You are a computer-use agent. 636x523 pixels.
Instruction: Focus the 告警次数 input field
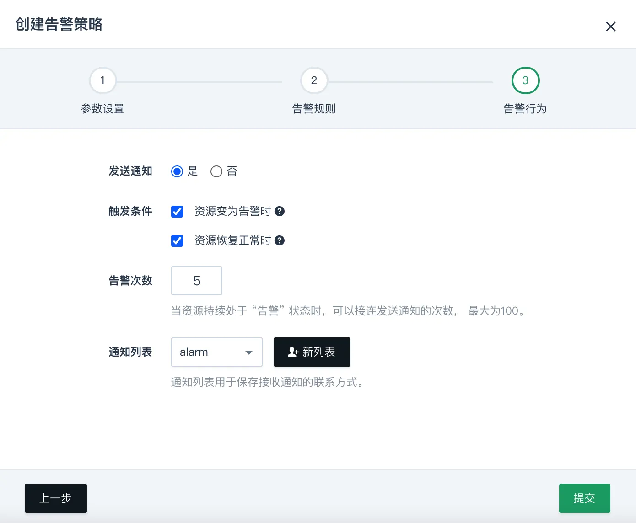pyautogui.click(x=197, y=281)
